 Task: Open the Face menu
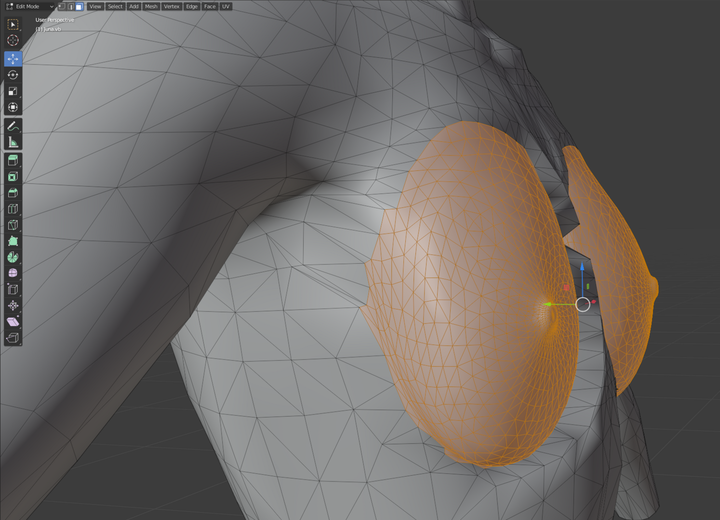[x=210, y=6]
